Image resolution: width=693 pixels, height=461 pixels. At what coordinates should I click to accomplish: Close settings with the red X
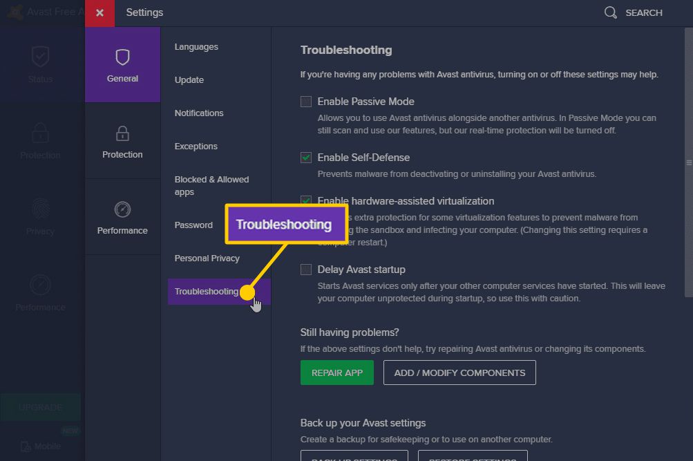(100, 12)
